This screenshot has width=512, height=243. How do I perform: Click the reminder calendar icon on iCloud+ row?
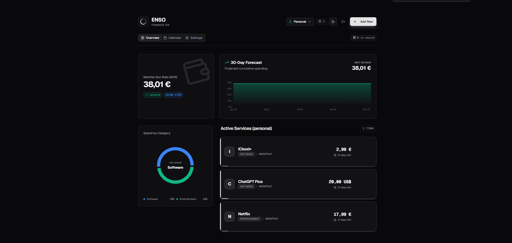pyautogui.click(x=335, y=155)
